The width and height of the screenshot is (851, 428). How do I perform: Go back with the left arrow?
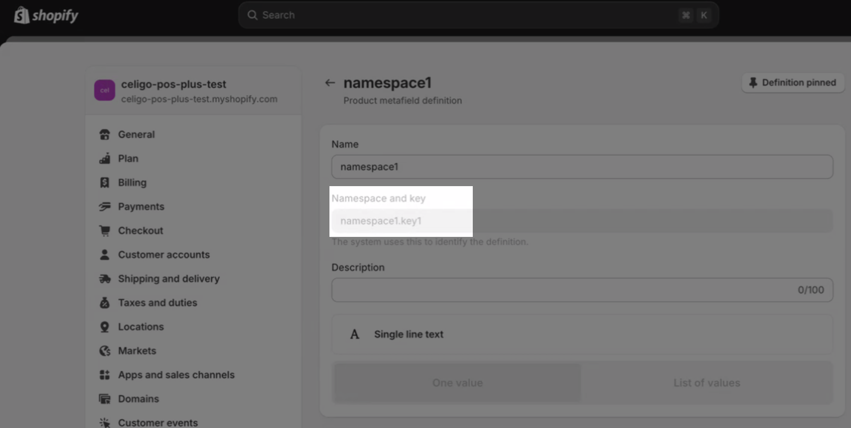click(x=330, y=83)
